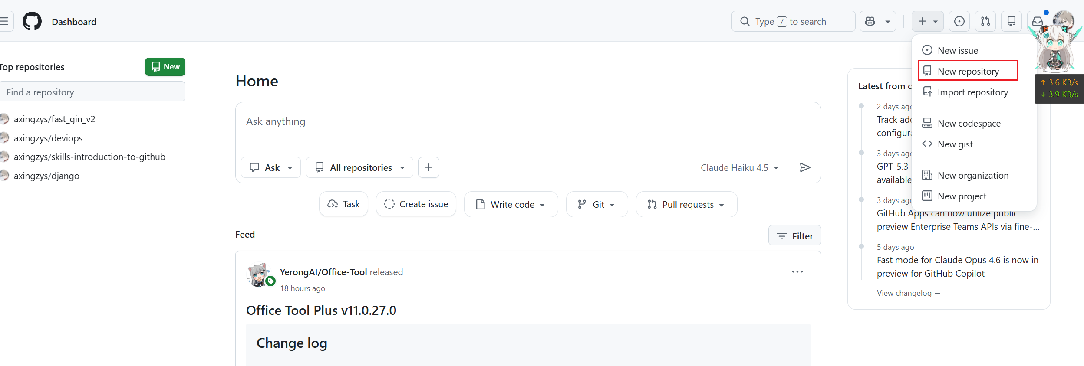Expand the Ask mode dropdown

[x=271, y=167]
